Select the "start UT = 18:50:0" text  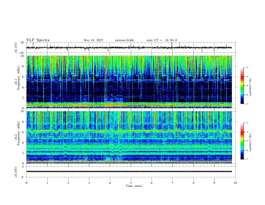(162, 40)
